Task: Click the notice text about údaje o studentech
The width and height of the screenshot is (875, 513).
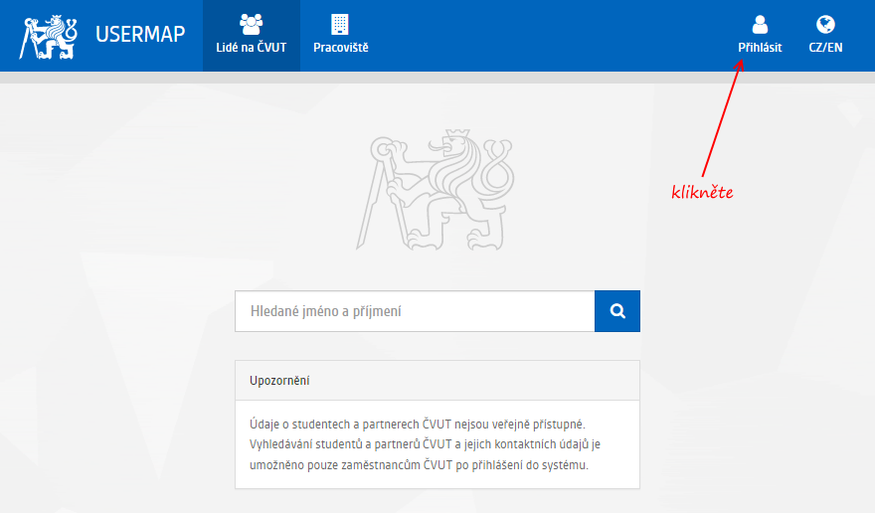Action: 426,444
